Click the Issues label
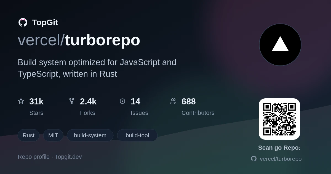The width and height of the screenshot is (331, 174). tap(139, 113)
